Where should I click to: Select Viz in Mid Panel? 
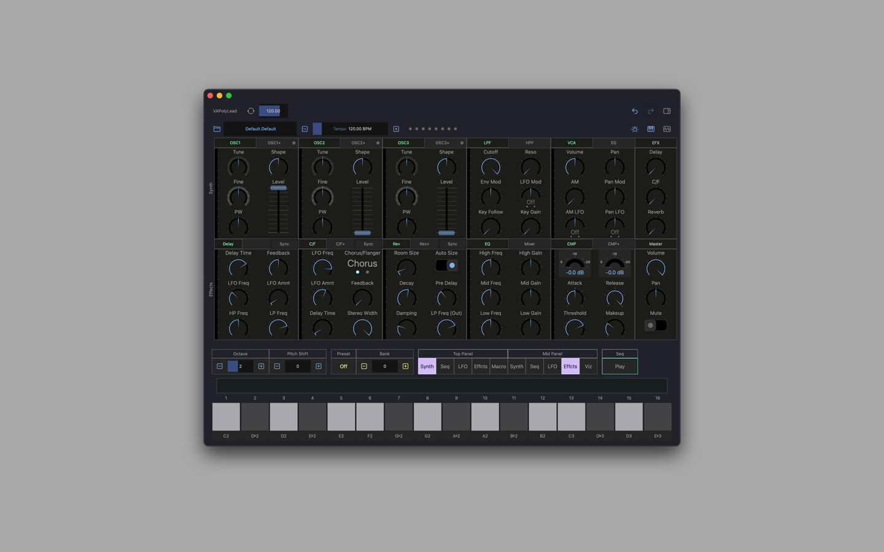click(x=588, y=366)
